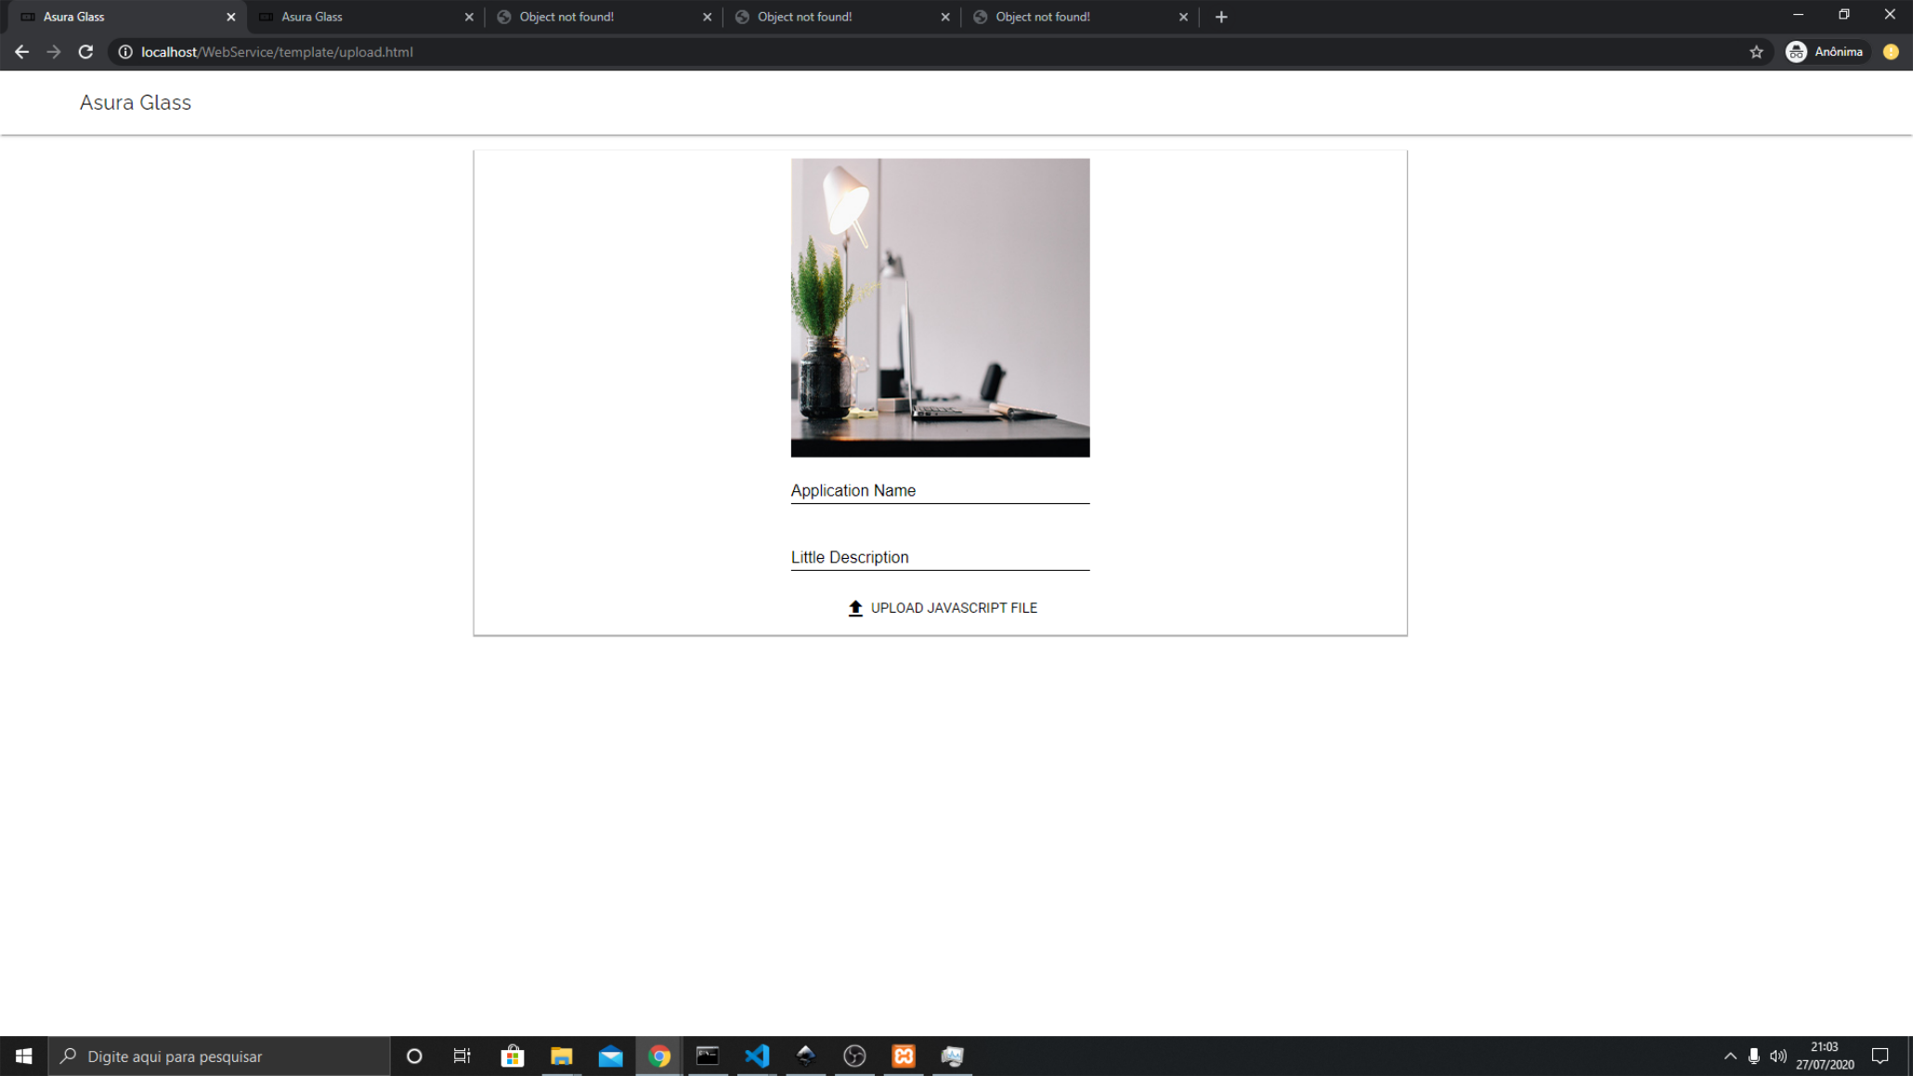Open the Mail app in taskbar
Screen dimensions: 1913x1076
[x=610, y=1056]
